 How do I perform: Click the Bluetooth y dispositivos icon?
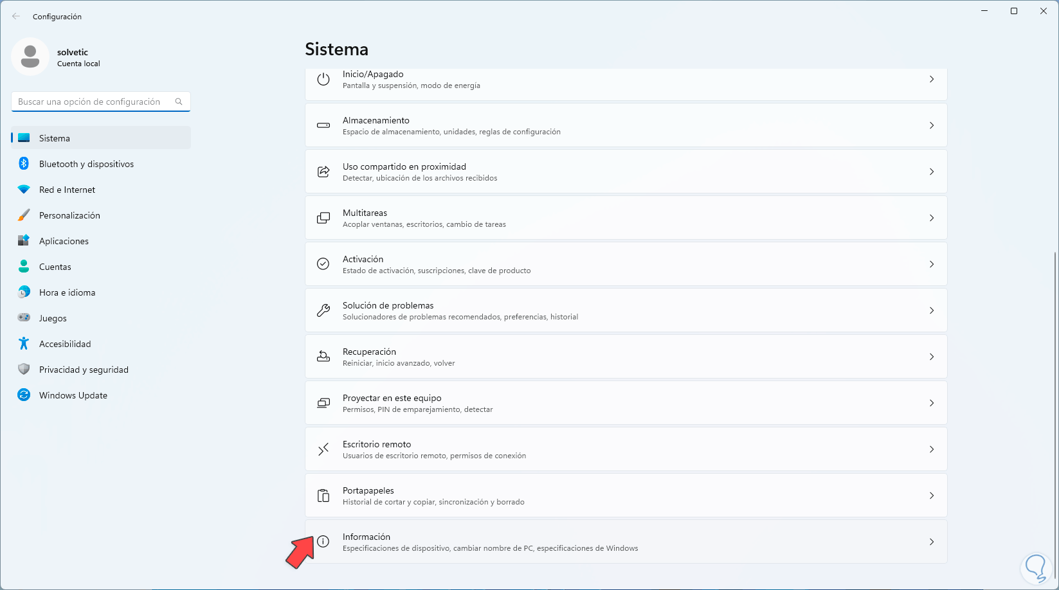24,164
